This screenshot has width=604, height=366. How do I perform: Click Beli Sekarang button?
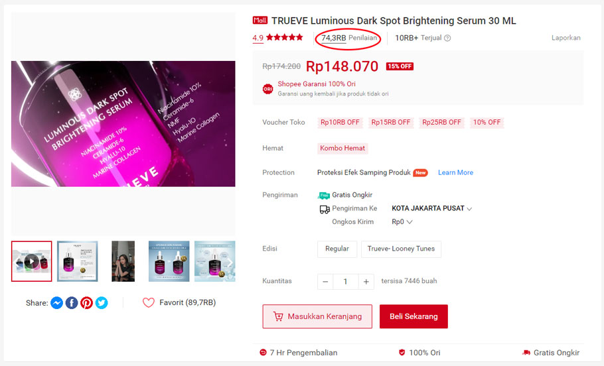(414, 316)
